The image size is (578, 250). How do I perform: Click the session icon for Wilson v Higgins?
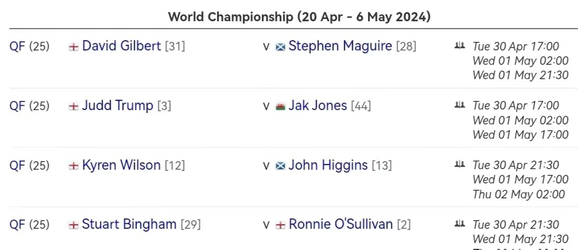pos(459,165)
